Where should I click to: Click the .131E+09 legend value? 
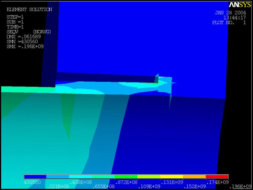(x=172, y=182)
